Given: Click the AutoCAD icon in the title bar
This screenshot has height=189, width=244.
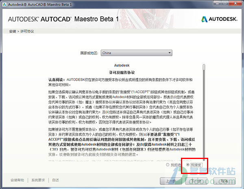Looking at the screenshot, I should click(4, 4).
